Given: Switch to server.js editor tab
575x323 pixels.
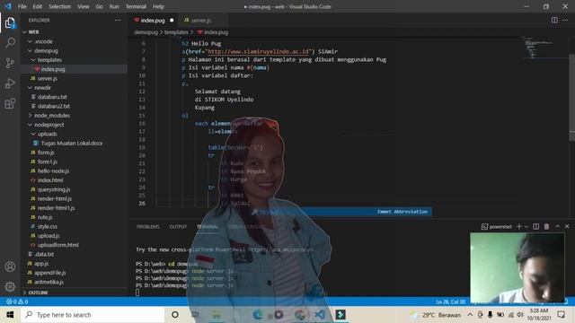Looking at the screenshot, I should pyautogui.click(x=201, y=20).
